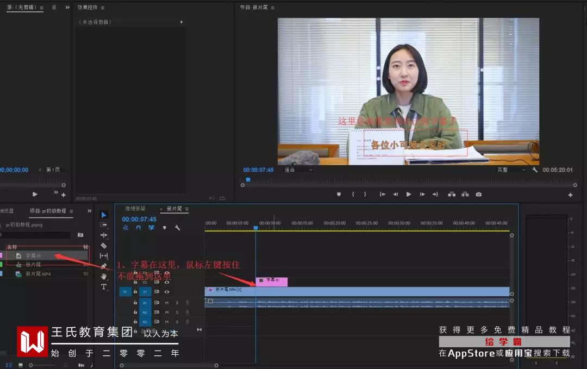This screenshot has height=369, width=587.
Task: Open the playback resolution dropdown
Action: [x=510, y=170]
